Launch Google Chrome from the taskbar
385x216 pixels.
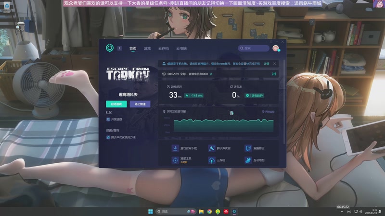coord(209,211)
